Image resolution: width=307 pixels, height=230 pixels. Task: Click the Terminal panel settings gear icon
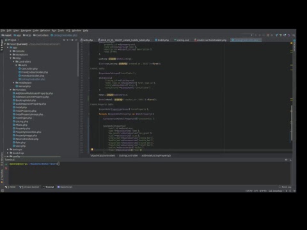[286, 160]
